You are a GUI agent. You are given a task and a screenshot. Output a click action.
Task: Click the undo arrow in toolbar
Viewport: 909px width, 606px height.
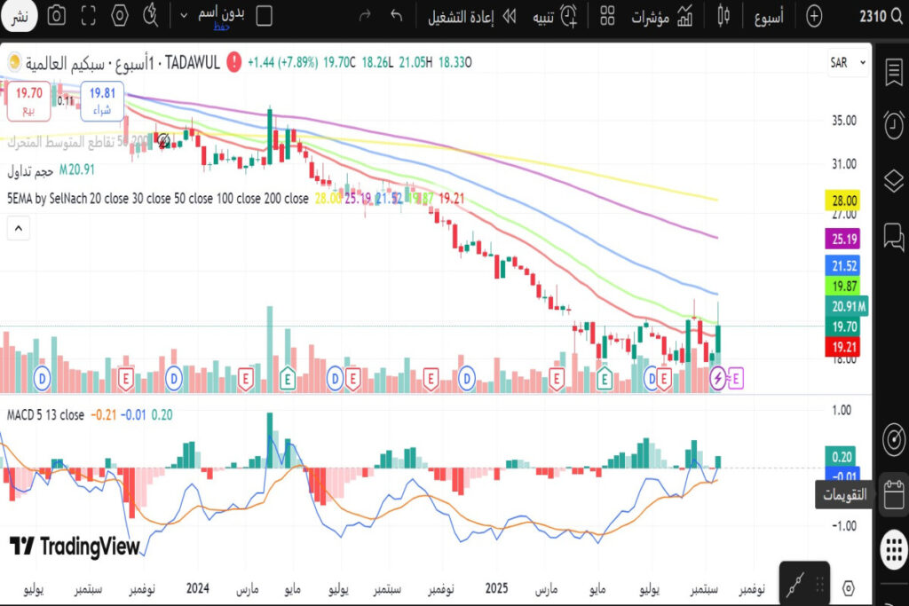(396, 16)
